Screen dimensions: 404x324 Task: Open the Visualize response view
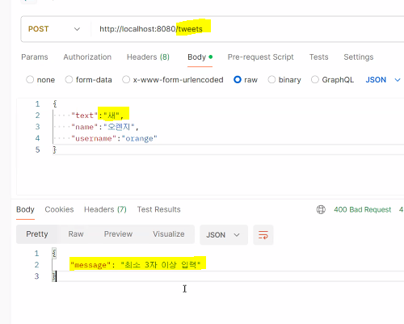(x=169, y=234)
